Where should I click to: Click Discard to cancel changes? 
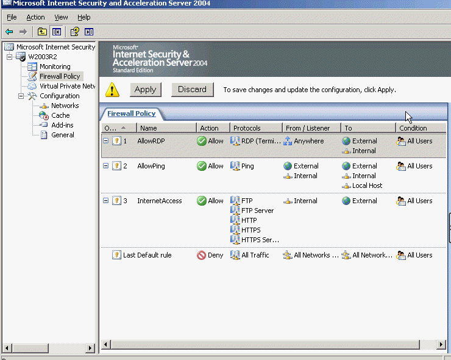(x=192, y=90)
